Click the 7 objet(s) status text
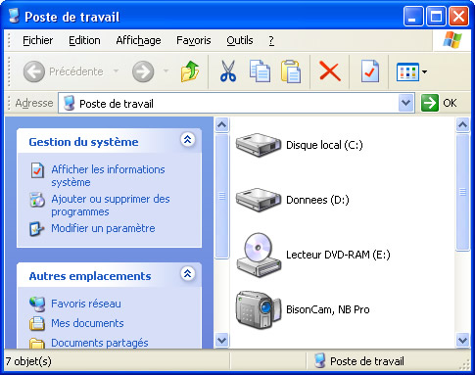 tap(28, 361)
